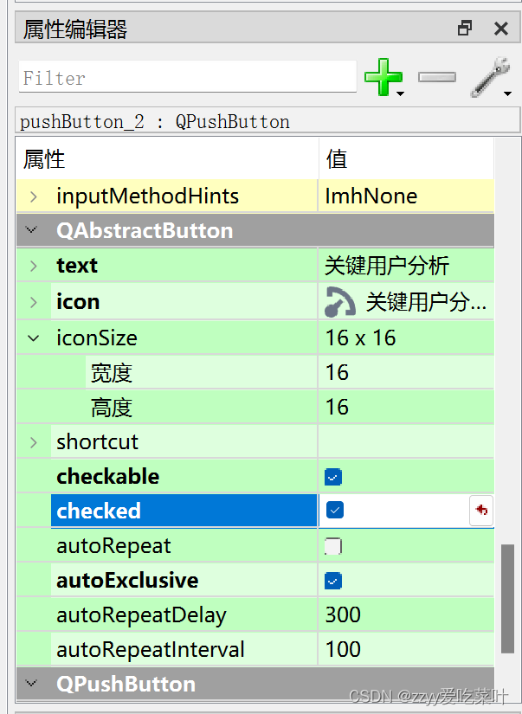Select the text value 关键用户分析
522x714 pixels.
coord(387,266)
